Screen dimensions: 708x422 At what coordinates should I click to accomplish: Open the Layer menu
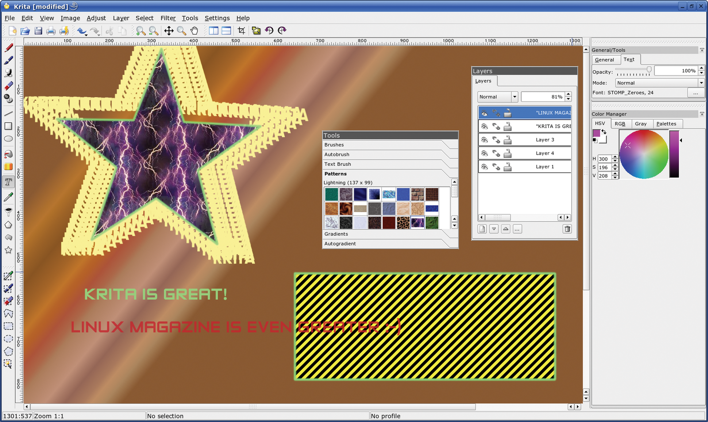[121, 18]
